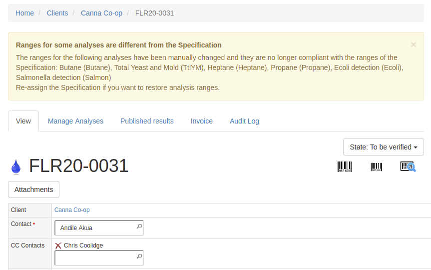Viewport: 431px width, 270px height.
Task: Click the empty CC Contacts input field
Action: coord(95,257)
